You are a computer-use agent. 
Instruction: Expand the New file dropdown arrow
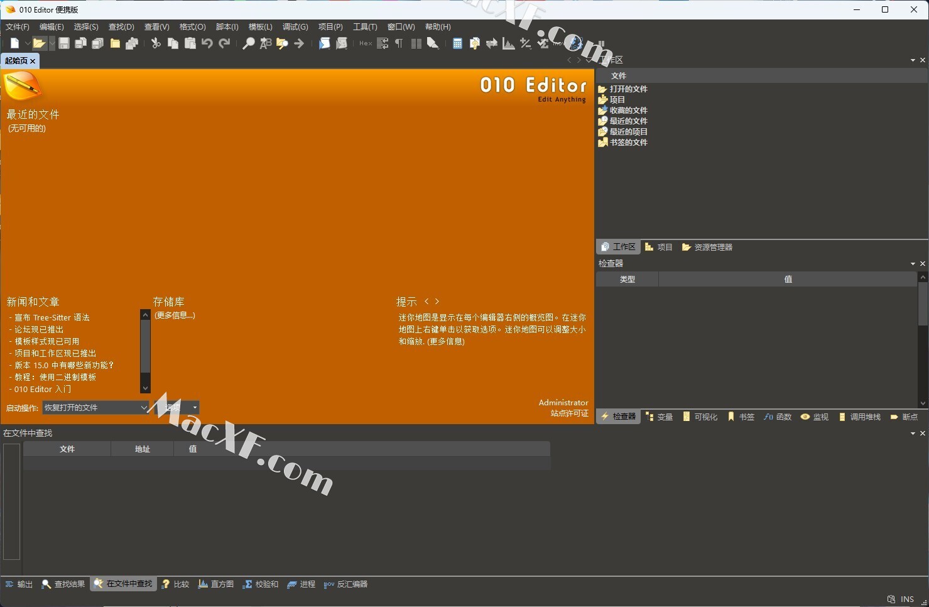27,43
